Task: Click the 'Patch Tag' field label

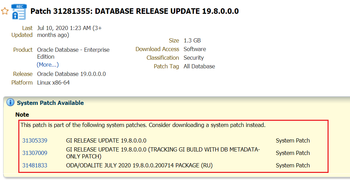Action: (166, 67)
